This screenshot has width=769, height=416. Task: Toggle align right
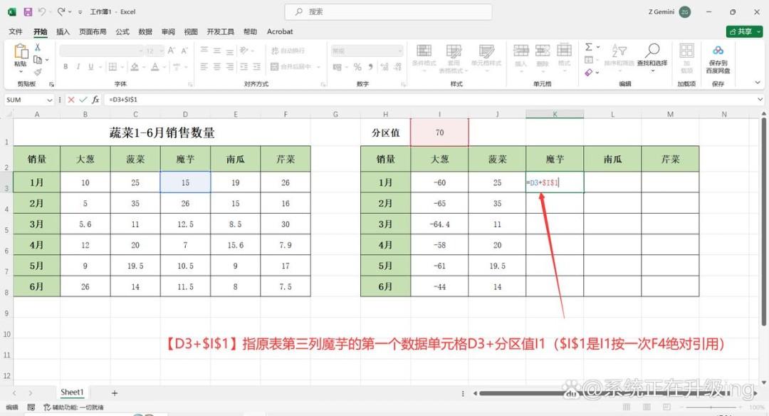(x=229, y=67)
